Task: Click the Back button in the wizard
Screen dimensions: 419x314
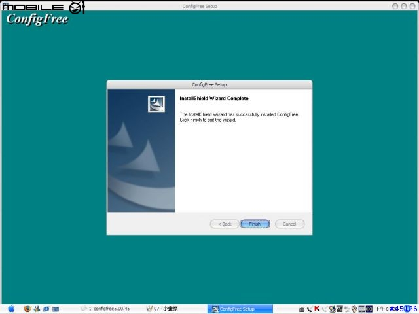Action: click(225, 224)
